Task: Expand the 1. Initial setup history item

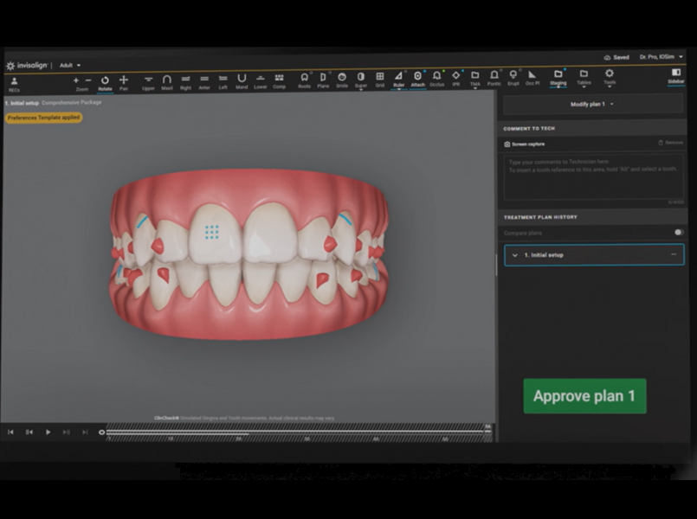Action: coord(515,255)
